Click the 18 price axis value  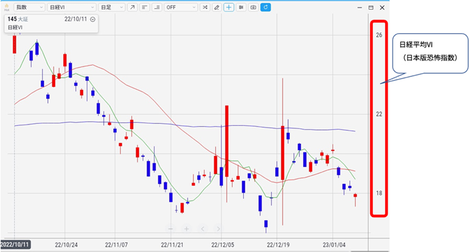pyautogui.click(x=379, y=193)
